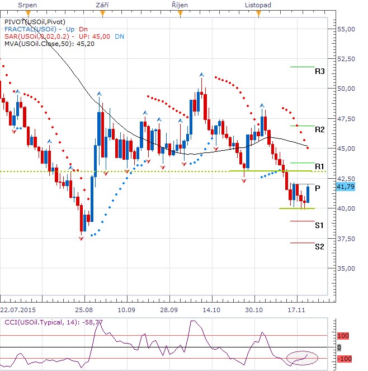This screenshot has height=371, width=368.
Task: Click the 25.08 date axis label
Action: tap(84, 310)
